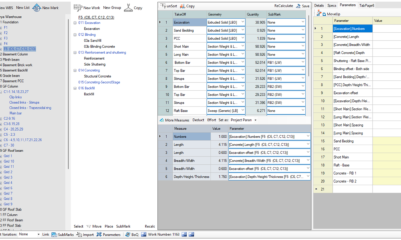Click the last icon after Work Number 1163
This screenshot has width=401, height=240.
pos(191,235)
